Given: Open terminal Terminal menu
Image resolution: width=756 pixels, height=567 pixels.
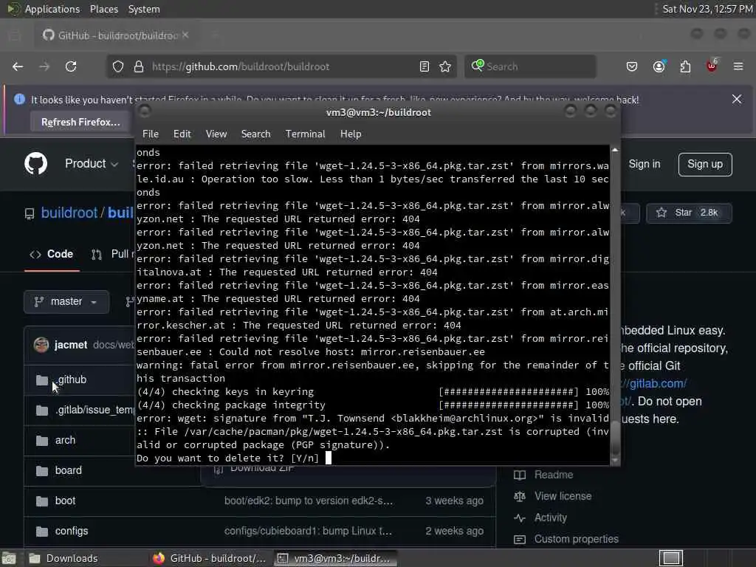Looking at the screenshot, I should pyautogui.click(x=305, y=134).
